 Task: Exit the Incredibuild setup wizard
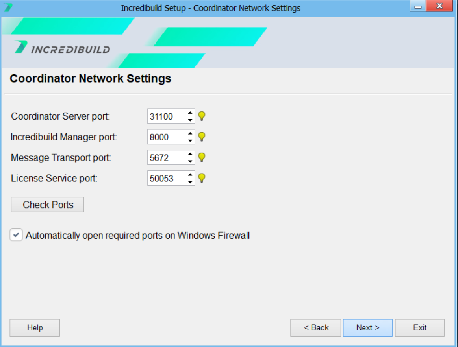pos(419,328)
